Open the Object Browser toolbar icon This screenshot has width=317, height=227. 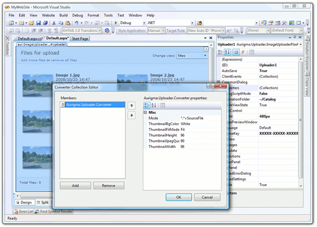pyautogui.click(x=277, y=23)
